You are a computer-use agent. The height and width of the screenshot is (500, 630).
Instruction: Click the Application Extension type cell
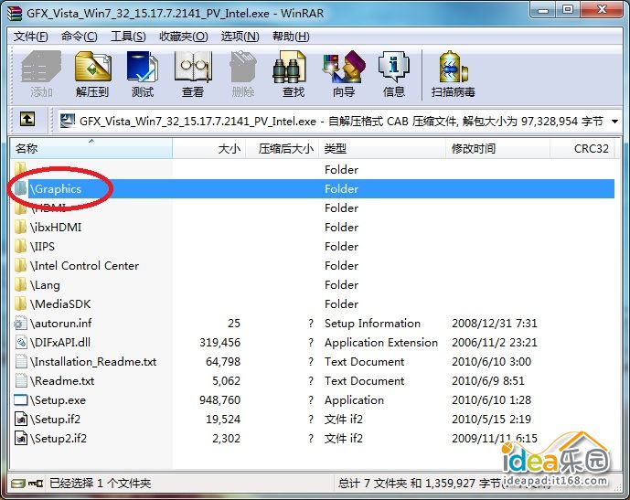tap(381, 342)
